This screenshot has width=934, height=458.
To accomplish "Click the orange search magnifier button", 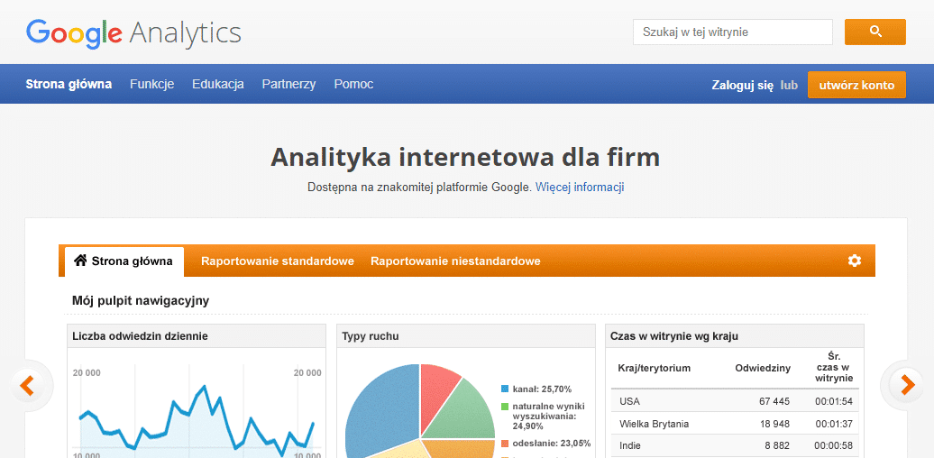I will [x=875, y=32].
